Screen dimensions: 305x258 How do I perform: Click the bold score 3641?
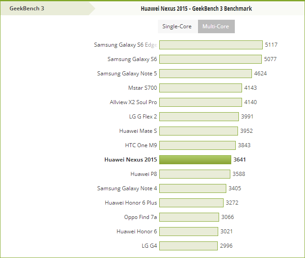(240, 160)
